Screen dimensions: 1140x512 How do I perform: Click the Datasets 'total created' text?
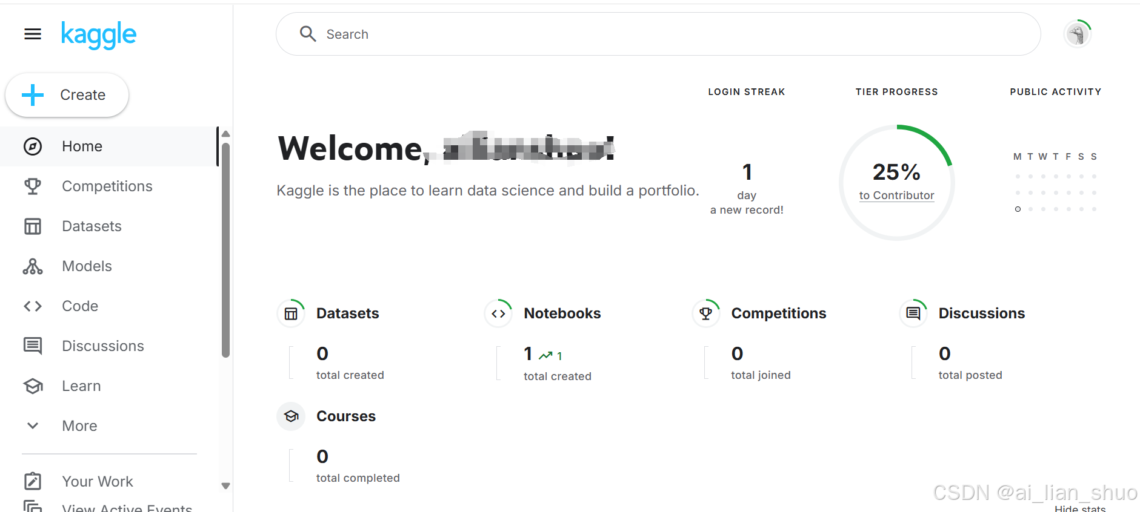click(x=350, y=375)
